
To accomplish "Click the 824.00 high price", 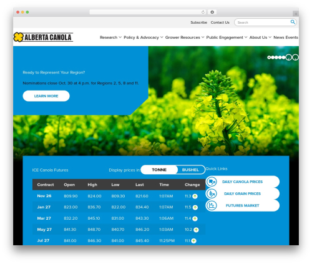I will click(94, 196).
